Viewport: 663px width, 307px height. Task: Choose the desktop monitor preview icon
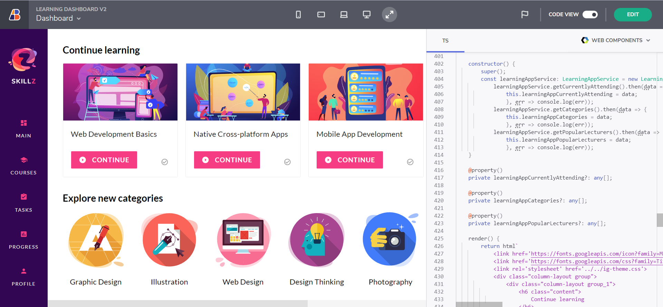pos(366,15)
